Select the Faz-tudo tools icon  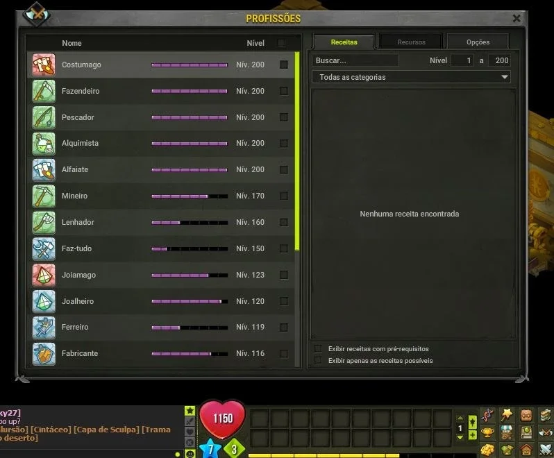pyautogui.click(x=44, y=248)
